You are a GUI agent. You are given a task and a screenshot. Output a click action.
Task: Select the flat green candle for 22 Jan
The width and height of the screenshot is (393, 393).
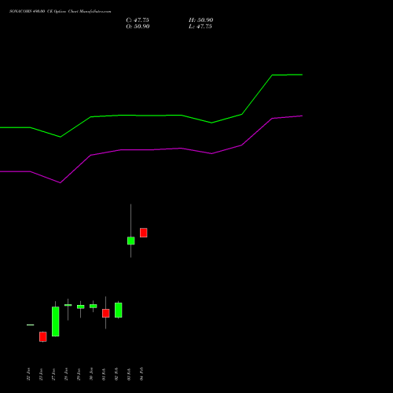[31, 325]
